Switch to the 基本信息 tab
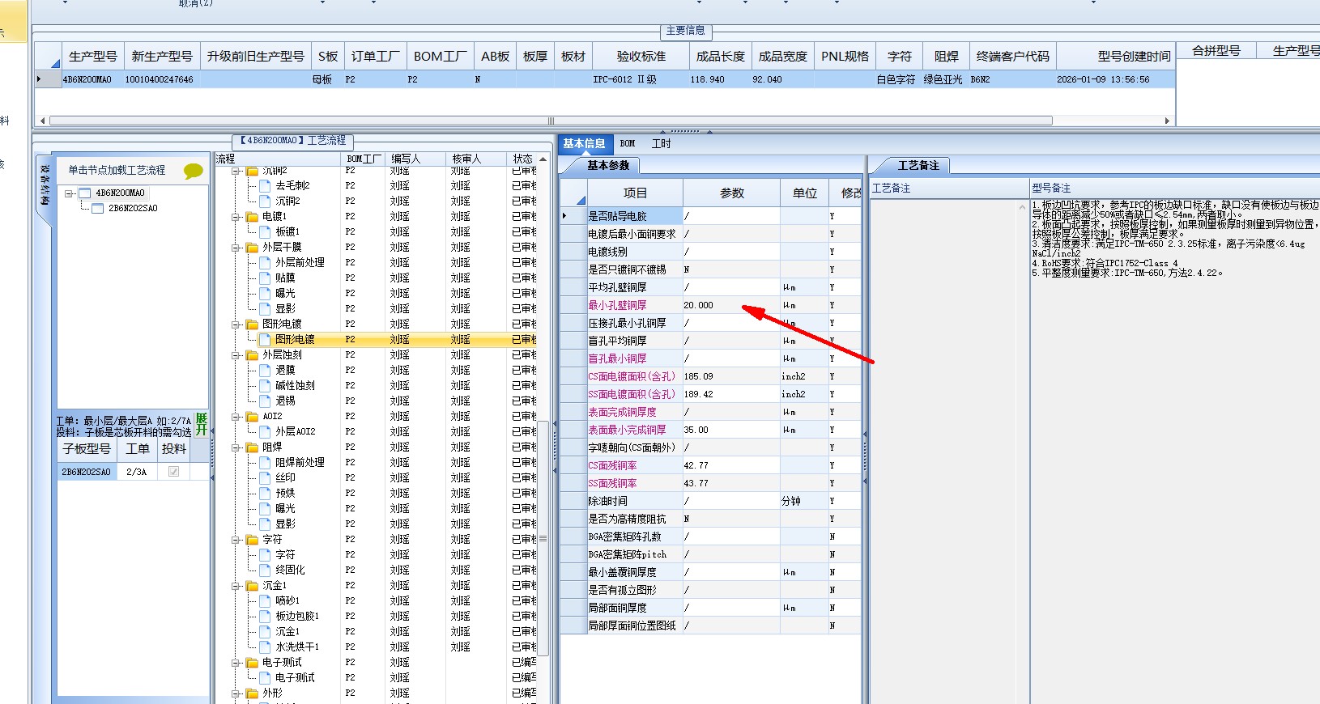1320x704 pixels. click(585, 144)
